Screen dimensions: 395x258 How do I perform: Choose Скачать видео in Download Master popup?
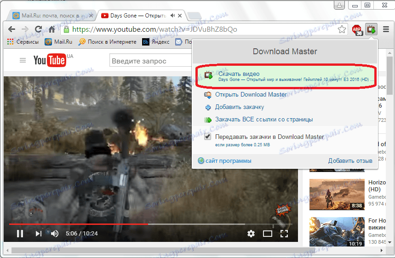(286, 76)
